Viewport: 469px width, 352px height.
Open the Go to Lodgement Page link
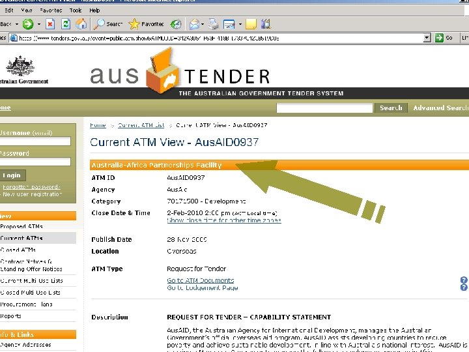click(203, 287)
